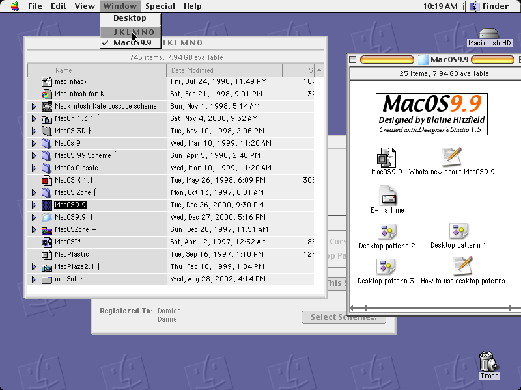The height and width of the screenshot is (390, 521).
Task: Expand the MacOS 3D ƒ disclosure triangle
Action: [34, 131]
